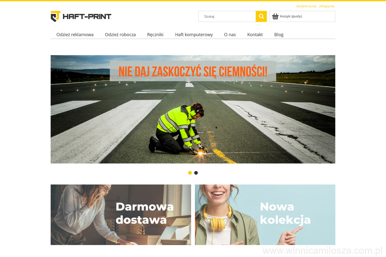This screenshot has width=386, height=257.
Task: Open the Darmowa dostawa banner
Action: tap(121, 215)
